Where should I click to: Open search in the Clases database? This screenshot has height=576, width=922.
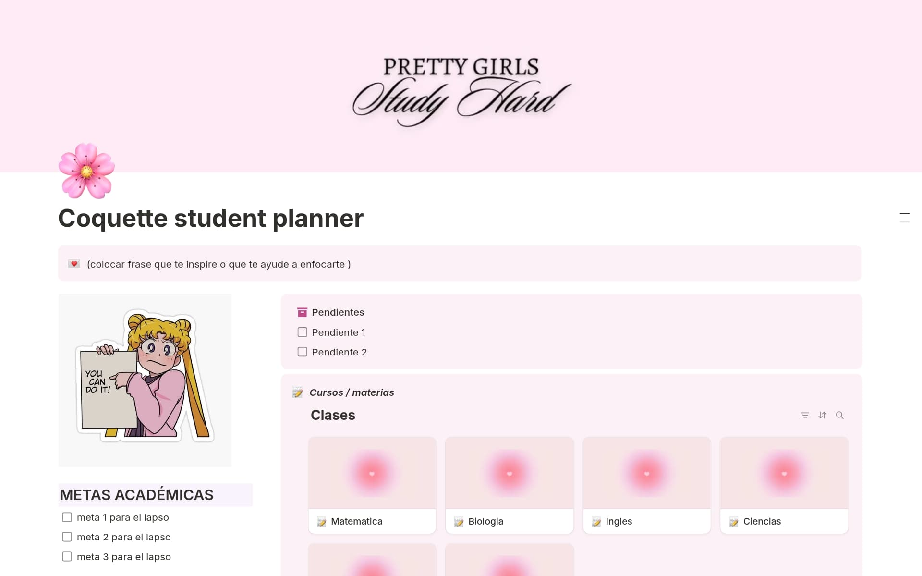839,415
